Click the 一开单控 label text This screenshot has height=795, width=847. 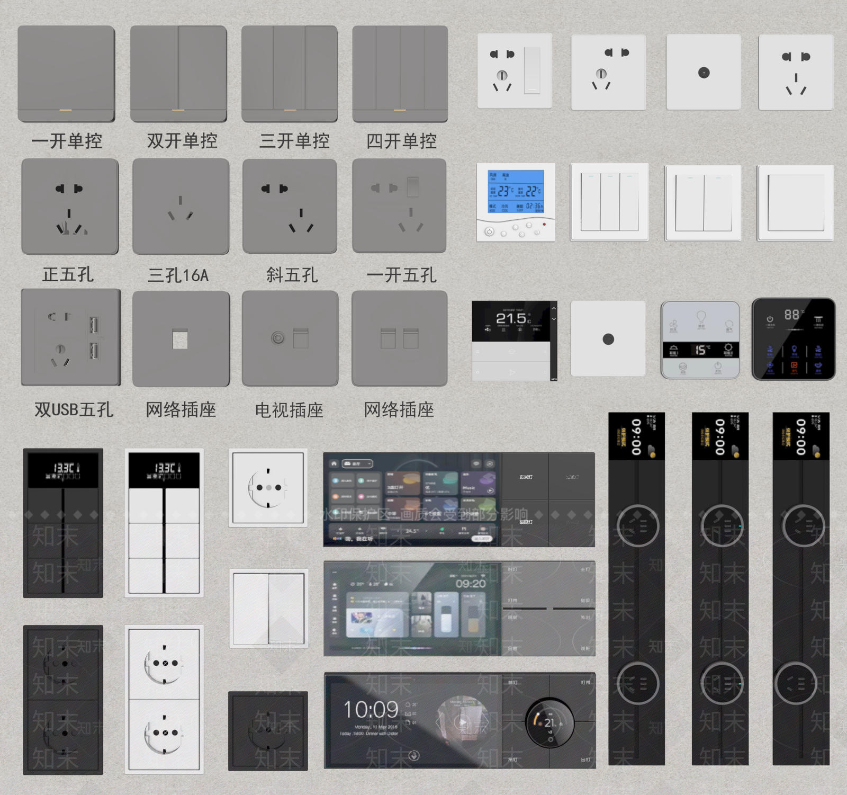point(67,141)
